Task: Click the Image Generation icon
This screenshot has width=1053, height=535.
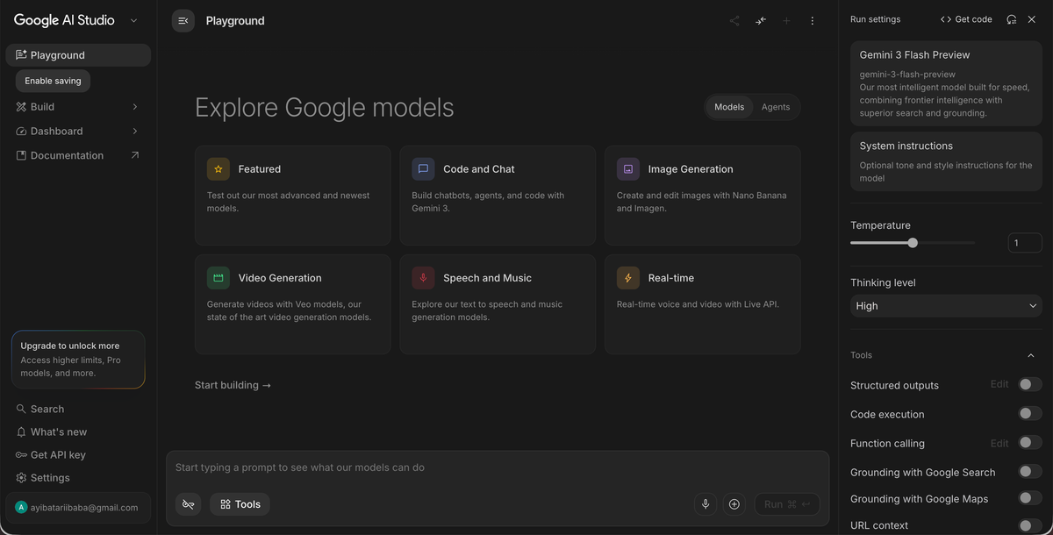Action: point(628,169)
